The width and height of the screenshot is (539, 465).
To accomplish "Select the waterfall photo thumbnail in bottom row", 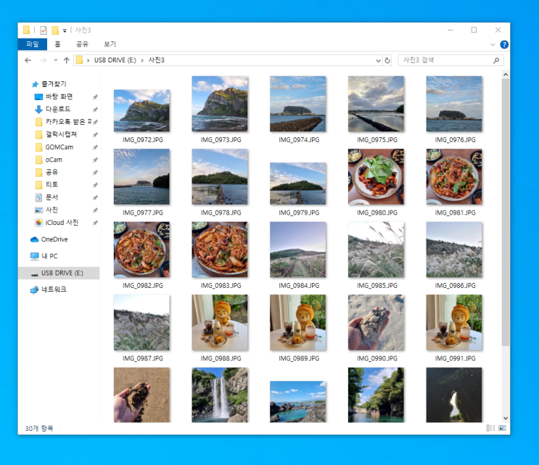I will click(x=220, y=395).
